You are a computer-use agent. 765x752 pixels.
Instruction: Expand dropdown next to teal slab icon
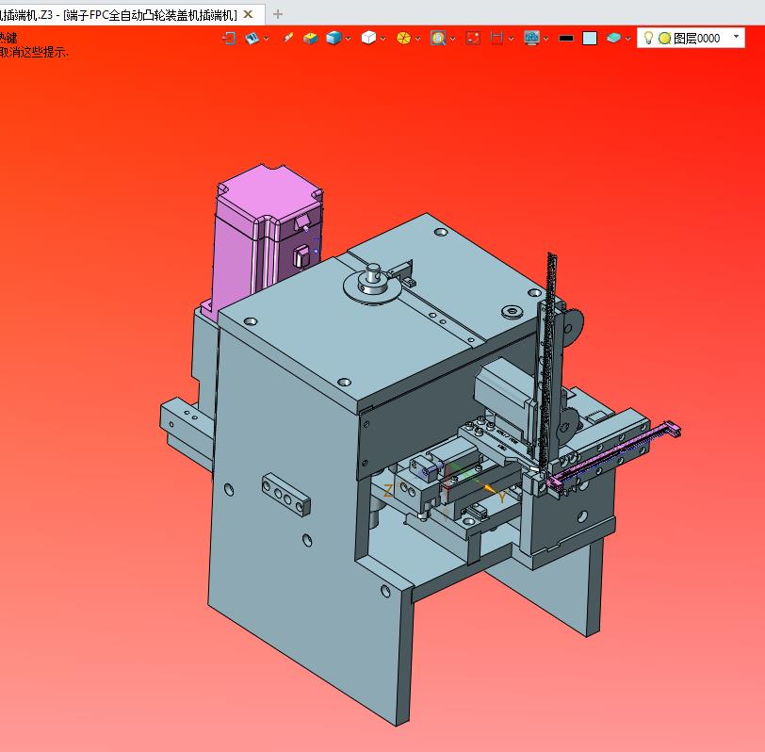click(627, 39)
